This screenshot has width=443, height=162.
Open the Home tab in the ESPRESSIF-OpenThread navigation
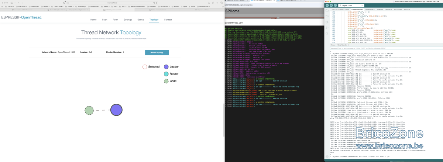point(93,20)
